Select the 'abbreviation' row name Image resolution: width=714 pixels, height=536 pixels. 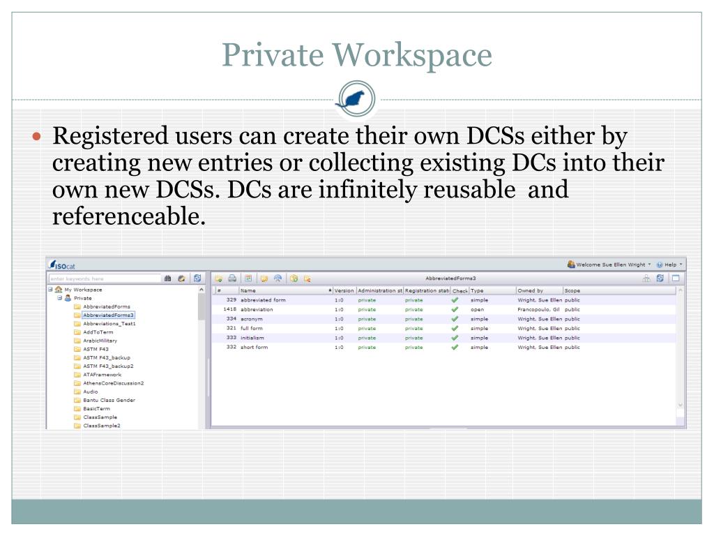257,309
